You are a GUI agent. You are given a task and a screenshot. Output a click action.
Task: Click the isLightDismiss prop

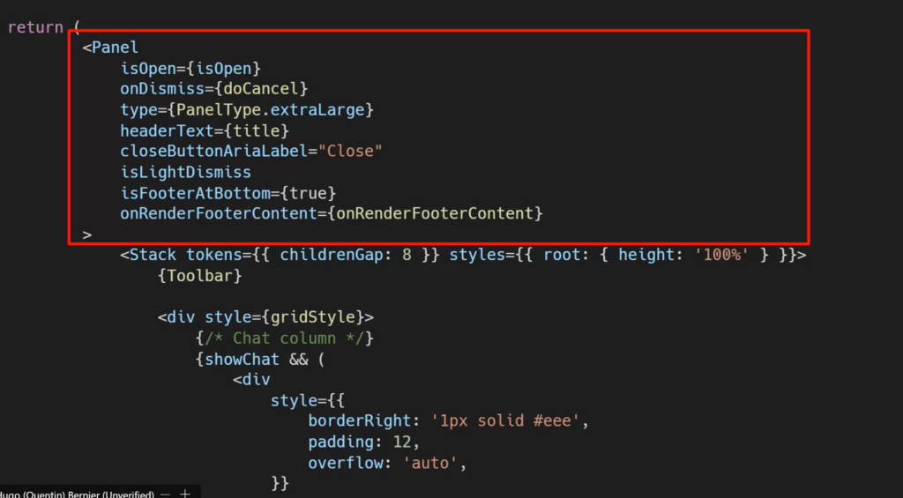185,172
